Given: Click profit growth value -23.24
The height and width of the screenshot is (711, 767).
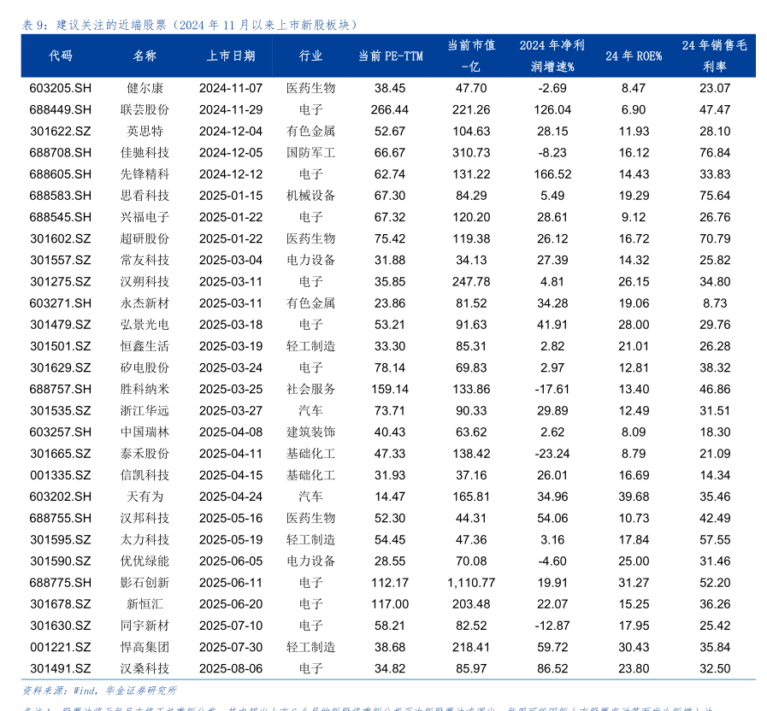Looking at the screenshot, I should click(552, 454).
